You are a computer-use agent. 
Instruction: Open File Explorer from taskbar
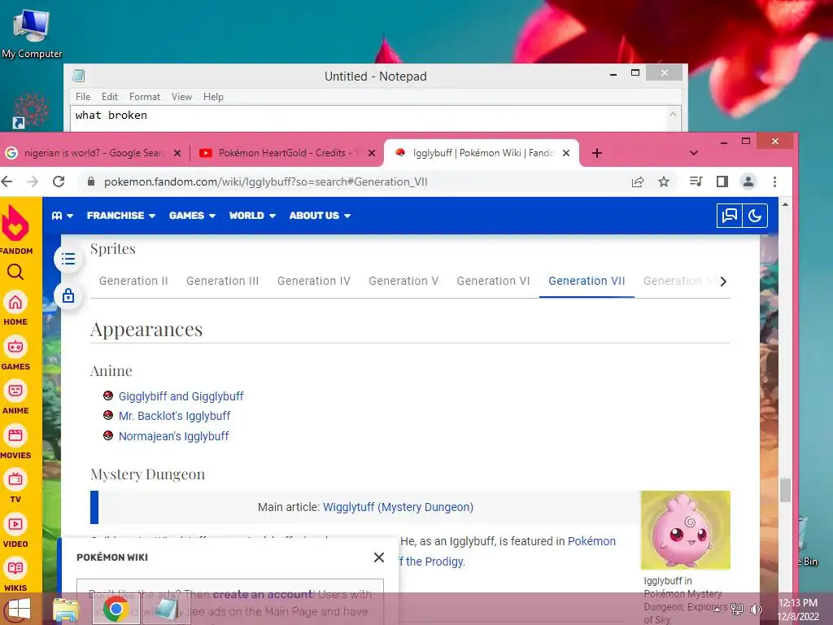[x=66, y=609]
